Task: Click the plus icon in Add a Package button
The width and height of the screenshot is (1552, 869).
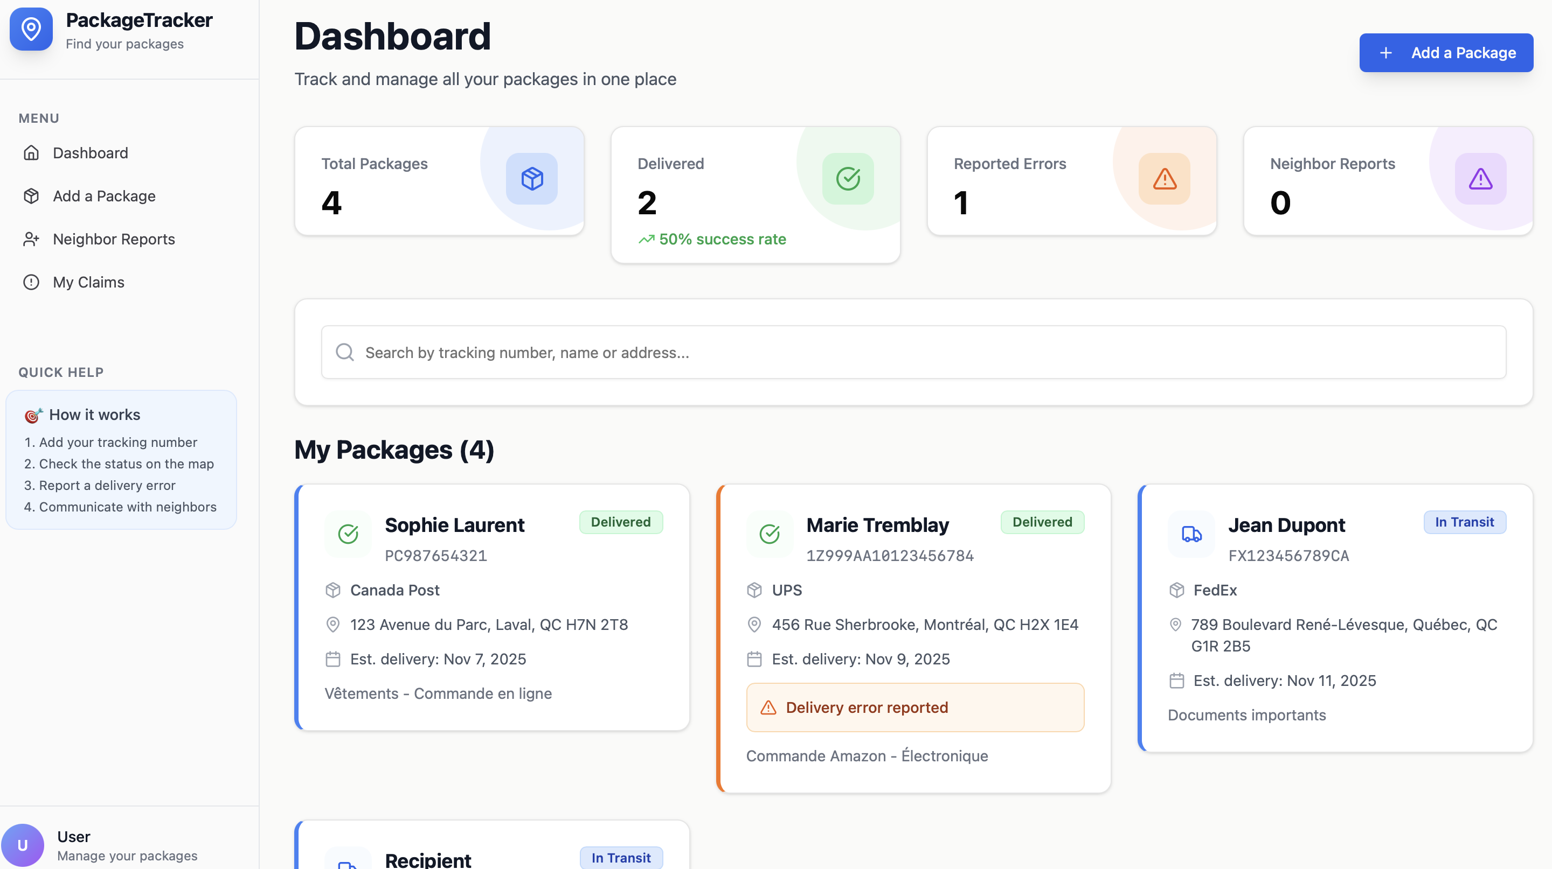Action: pyautogui.click(x=1385, y=53)
